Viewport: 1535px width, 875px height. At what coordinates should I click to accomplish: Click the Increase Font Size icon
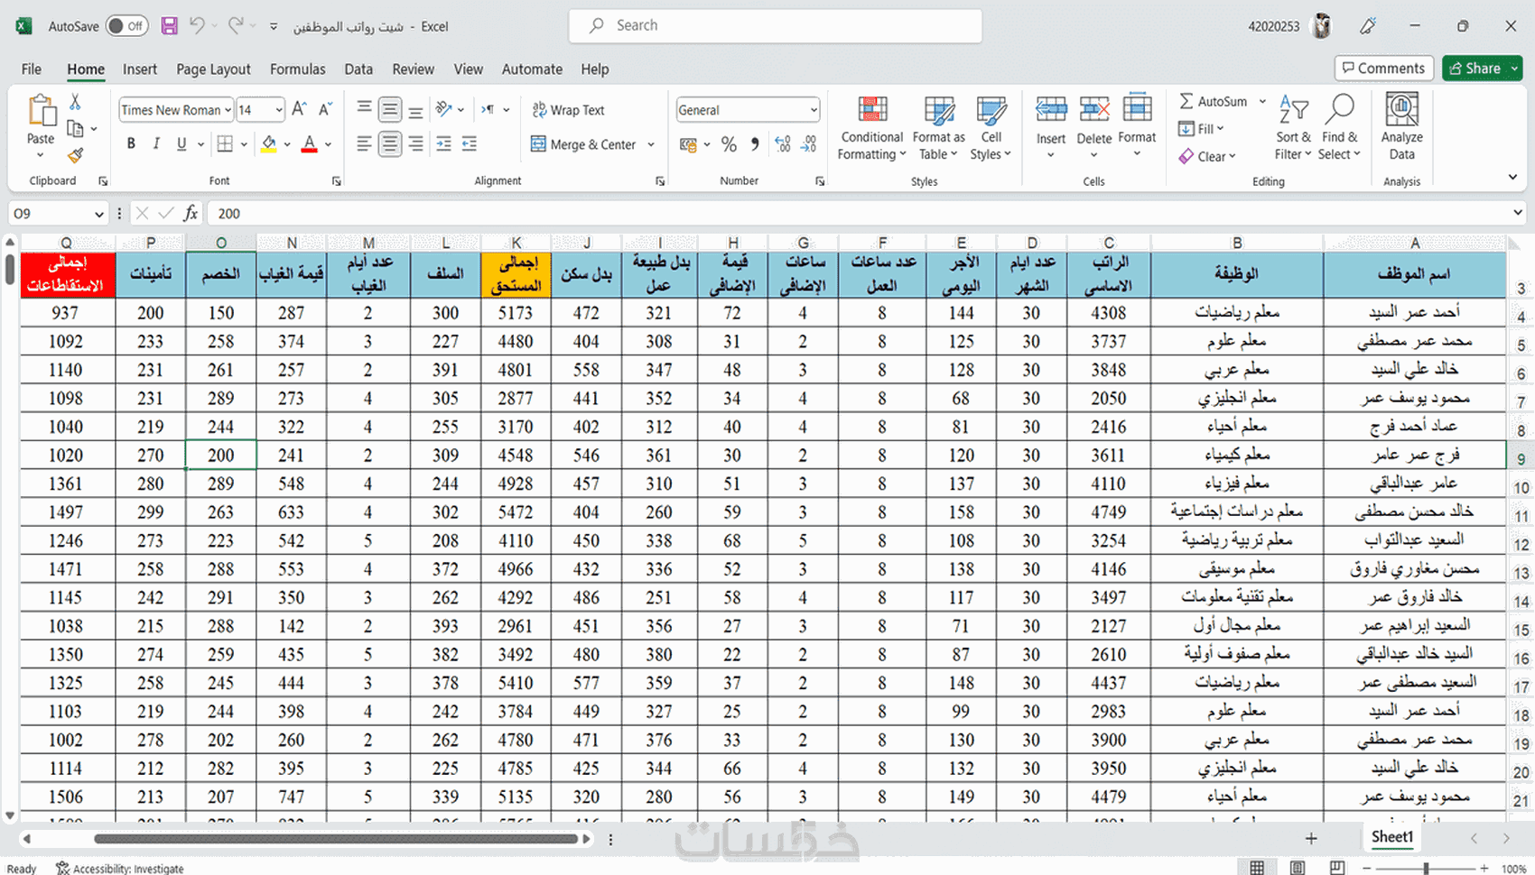point(300,109)
